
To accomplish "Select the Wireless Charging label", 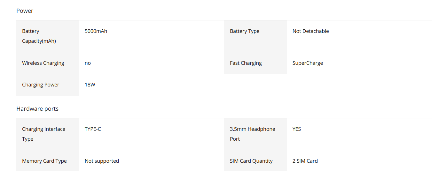I will (x=43, y=63).
